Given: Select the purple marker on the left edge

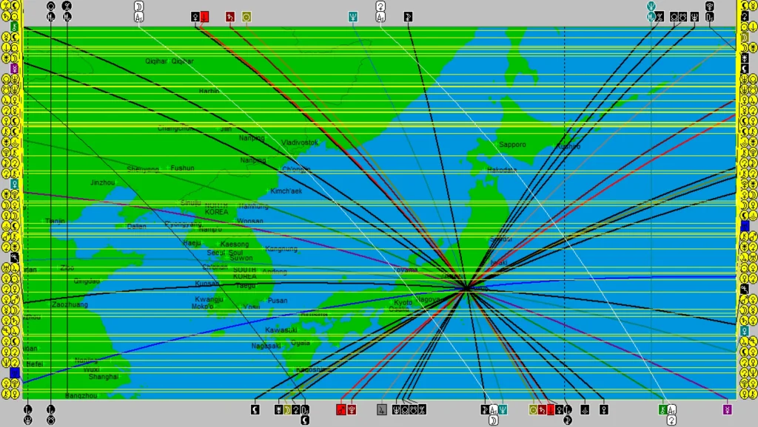Looking at the screenshot, I should click(15, 69).
